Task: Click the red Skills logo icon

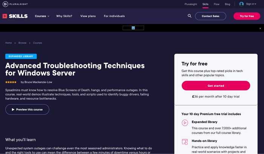Action: (x=5, y=16)
